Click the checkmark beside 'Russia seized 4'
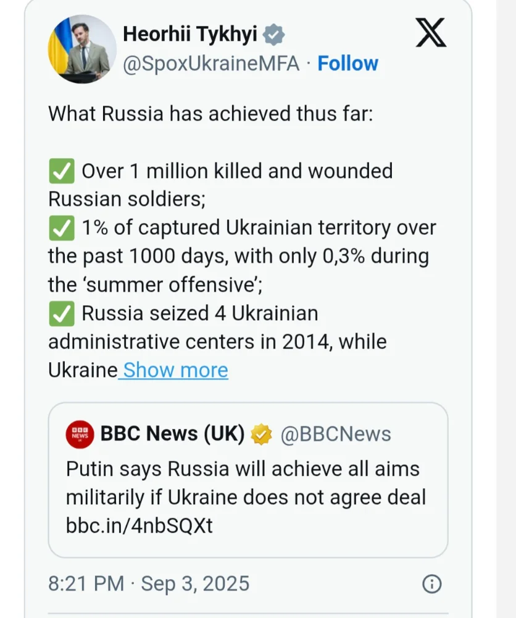Image resolution: width=516 pixels, height=618 pixels. click(61, 314)
